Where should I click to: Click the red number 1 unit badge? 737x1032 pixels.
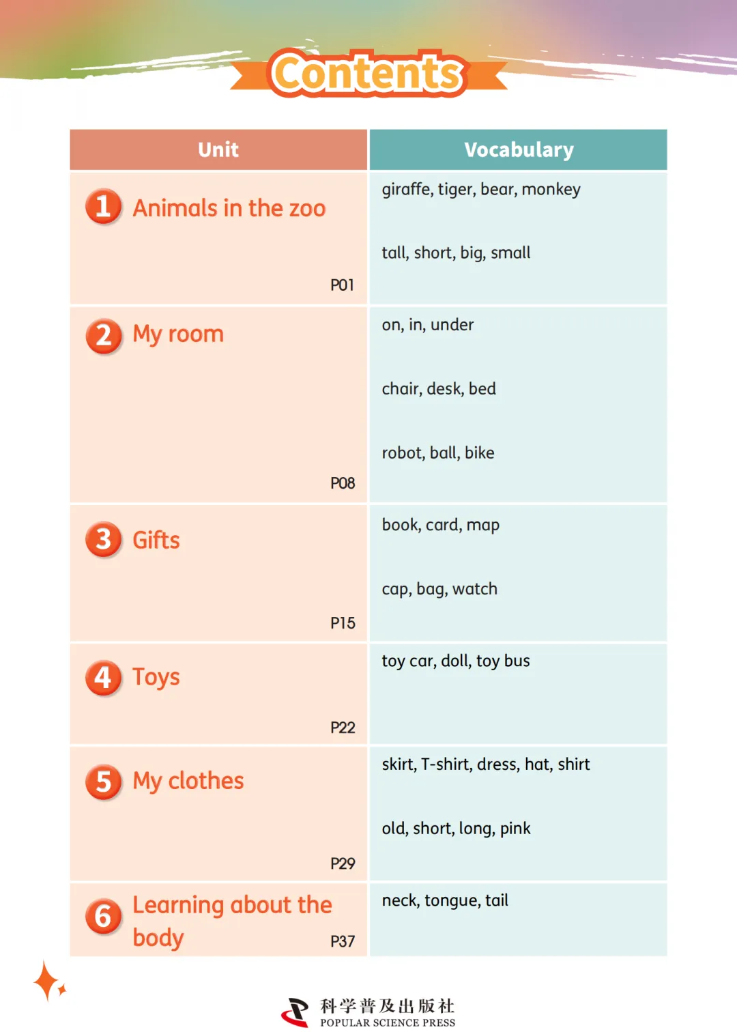tap(104, 207)
